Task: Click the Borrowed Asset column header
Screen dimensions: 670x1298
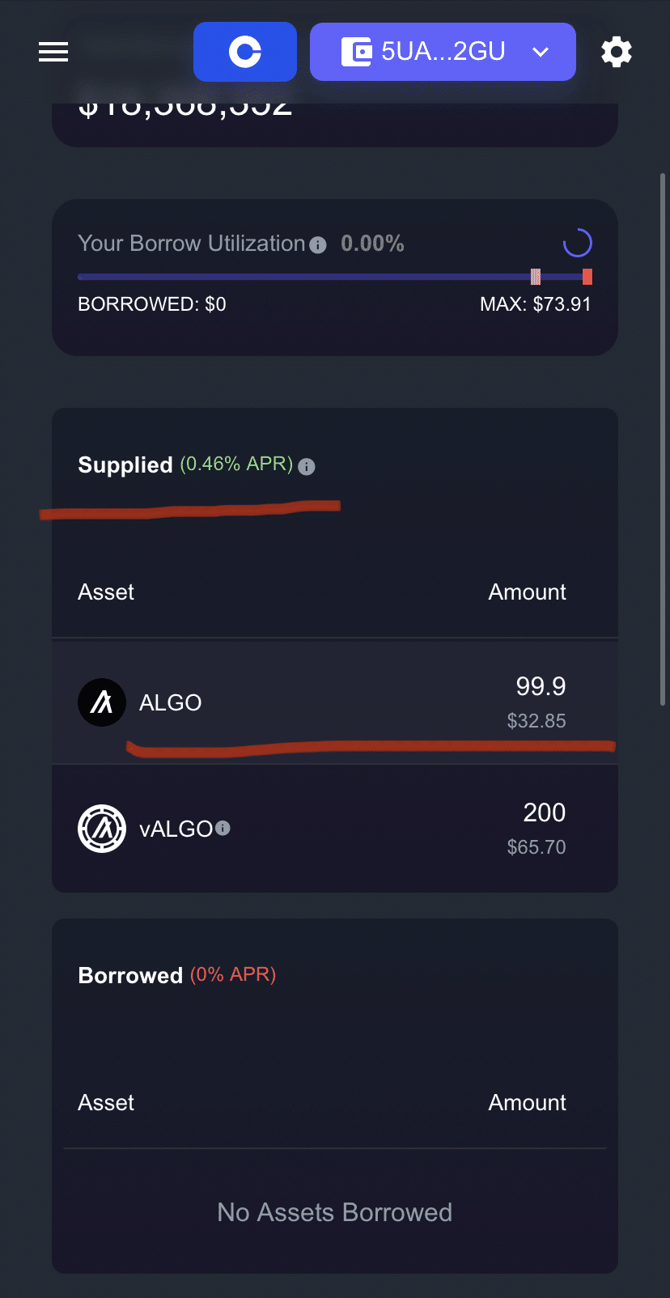Action: [x=106, y=1103]
